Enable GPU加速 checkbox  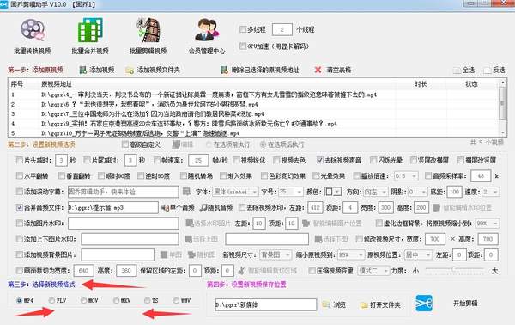click(243, 46)
